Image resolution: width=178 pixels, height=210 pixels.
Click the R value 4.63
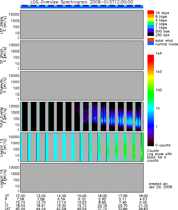point(143,199)
